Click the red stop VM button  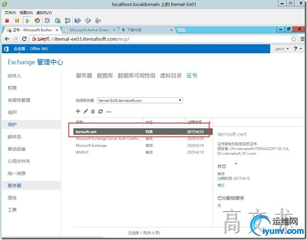7,20
